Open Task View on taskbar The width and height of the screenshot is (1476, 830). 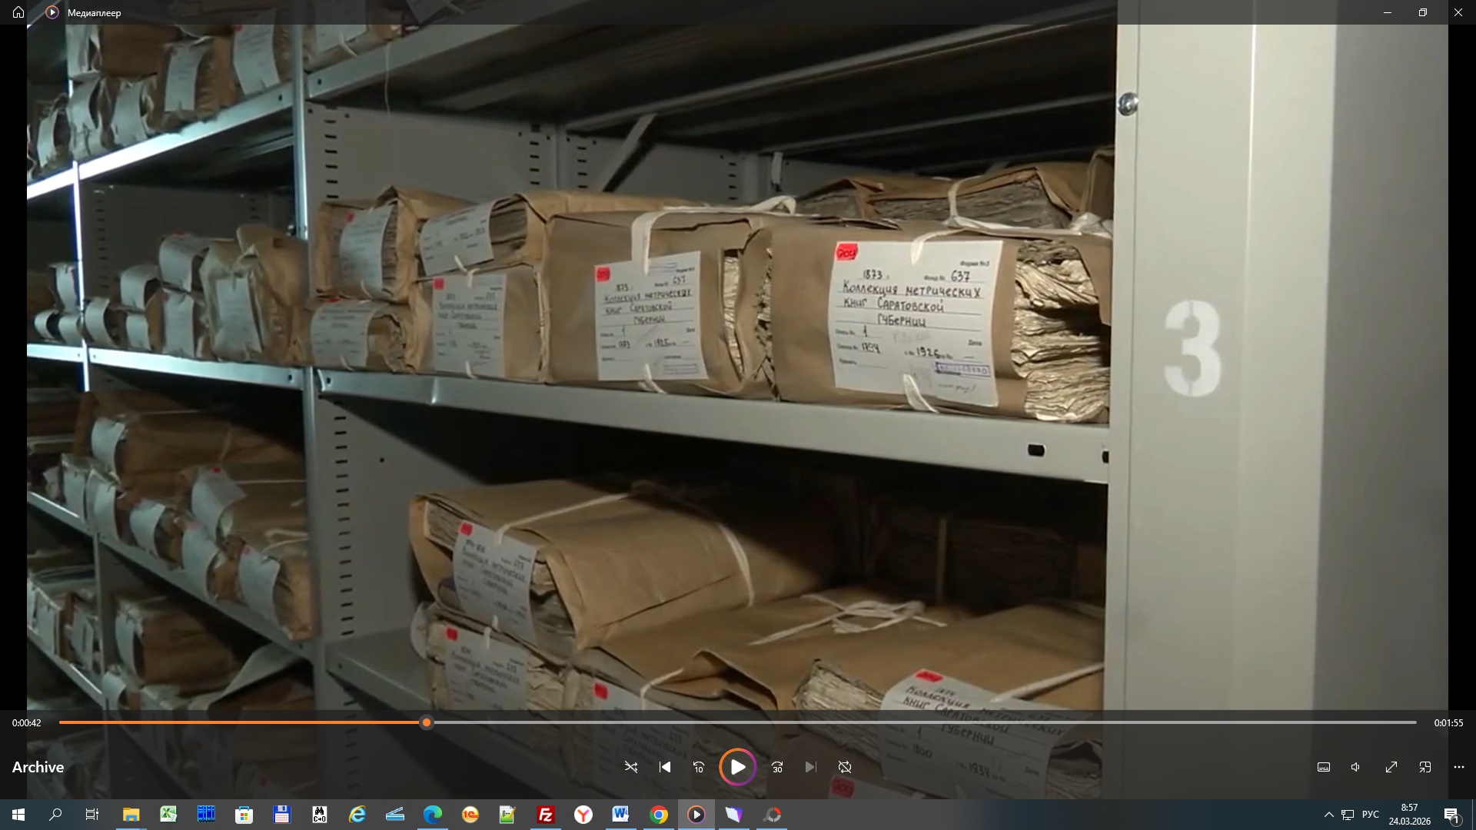click(92, 815)
